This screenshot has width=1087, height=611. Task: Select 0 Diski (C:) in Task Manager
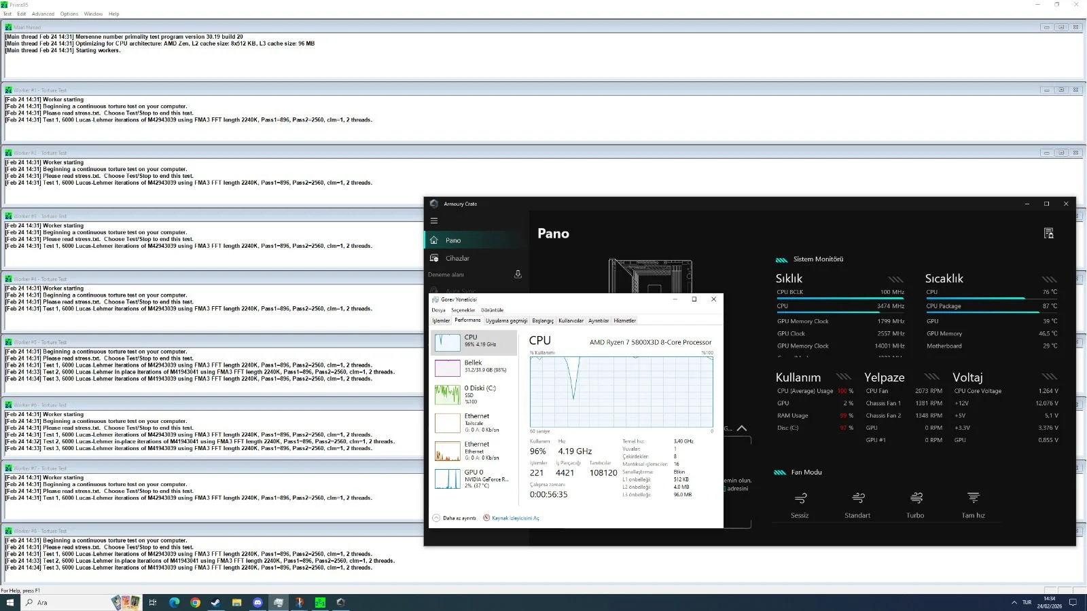(474, 394)
